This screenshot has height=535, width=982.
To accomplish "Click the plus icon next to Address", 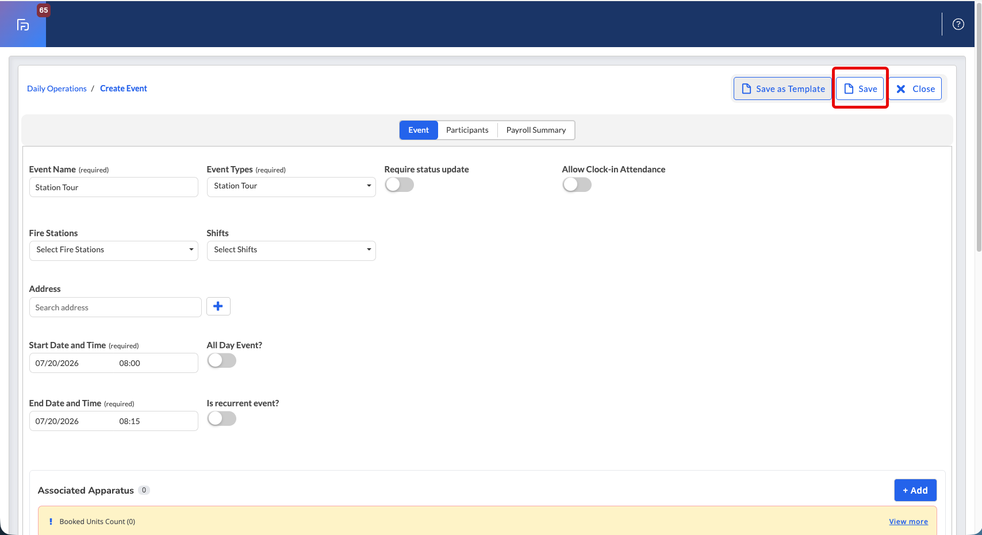I will click(218, 306).
